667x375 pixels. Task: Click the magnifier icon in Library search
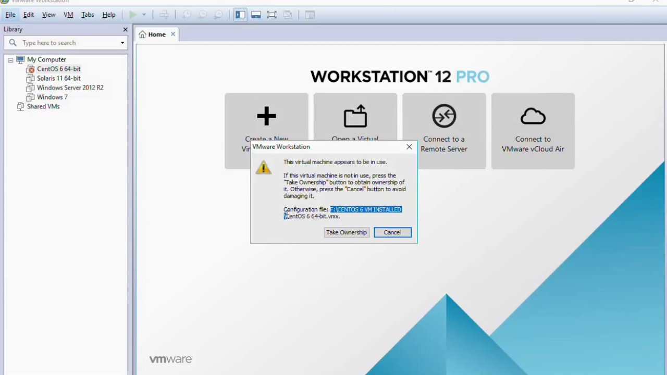click(x=13, y=43)
